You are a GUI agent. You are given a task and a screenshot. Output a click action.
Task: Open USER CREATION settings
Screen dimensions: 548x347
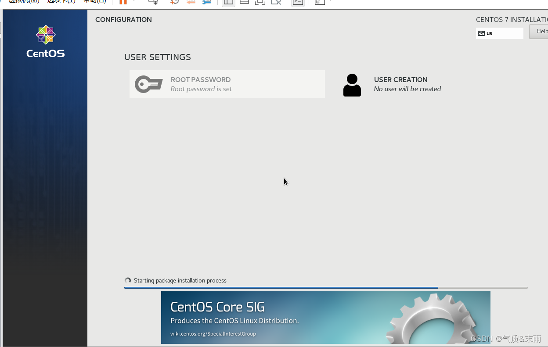click(392, 84)
